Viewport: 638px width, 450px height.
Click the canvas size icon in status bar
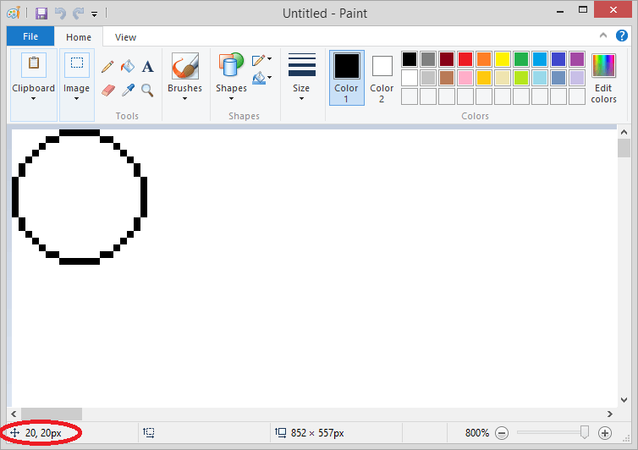pyautogui.click(x=281, y=432)
